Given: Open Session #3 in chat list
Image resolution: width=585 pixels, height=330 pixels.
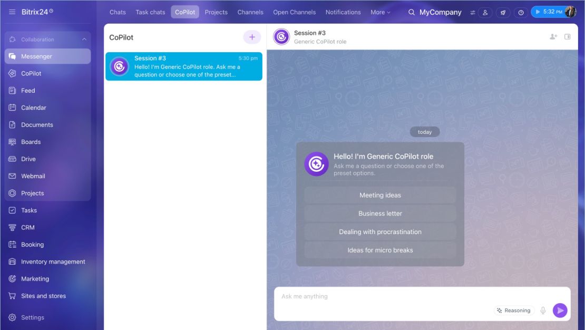Looking at the screenshot, I should [184, 66].
